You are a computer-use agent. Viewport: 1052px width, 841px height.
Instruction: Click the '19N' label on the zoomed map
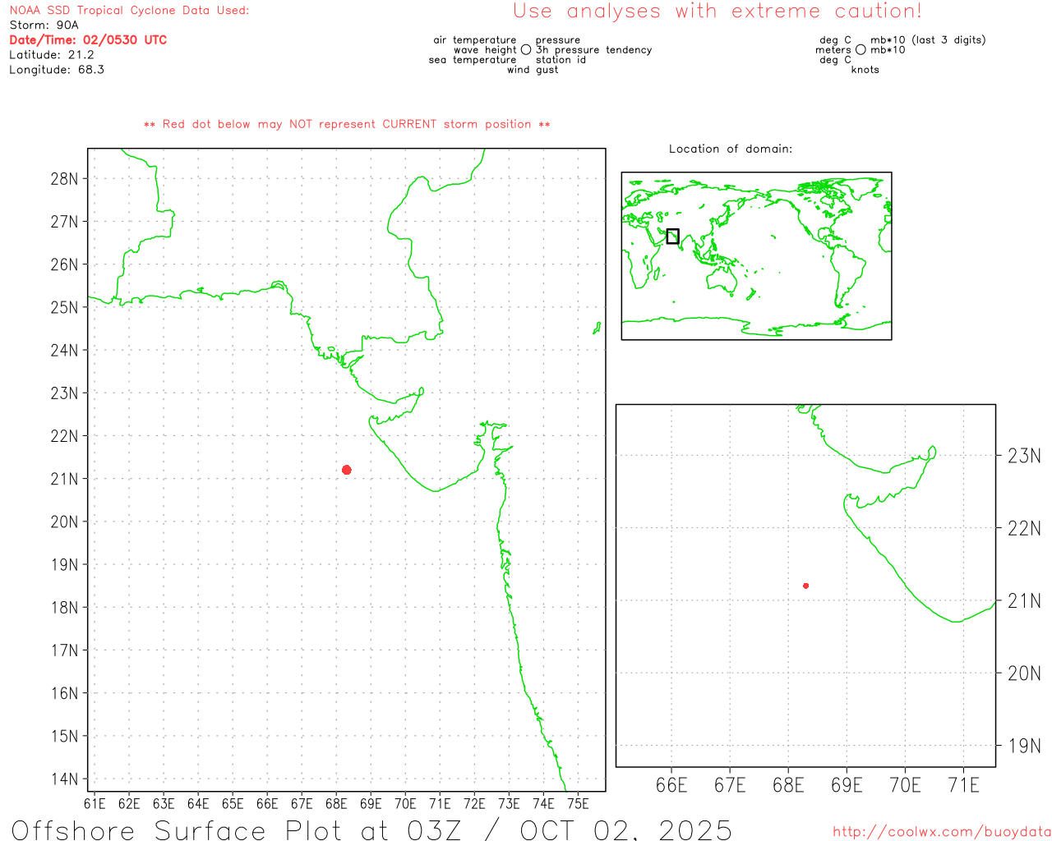[x=1024, y=747]
